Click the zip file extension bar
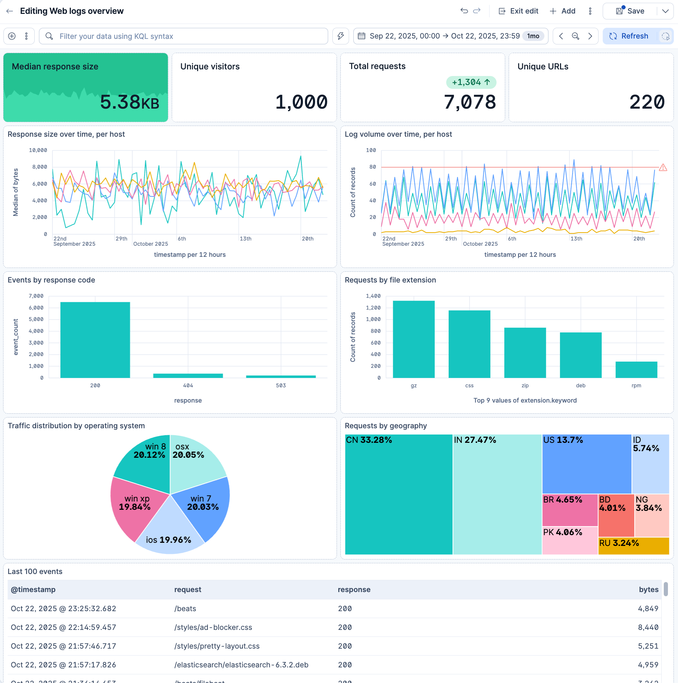678x683 pixels. click(x=525, y=353)
